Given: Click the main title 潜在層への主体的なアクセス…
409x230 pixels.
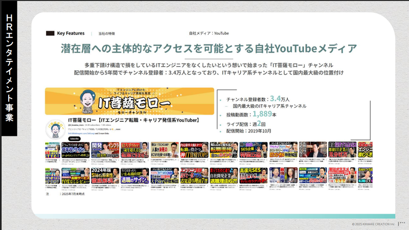Looking at the screenshot, I should click(209, 49).
